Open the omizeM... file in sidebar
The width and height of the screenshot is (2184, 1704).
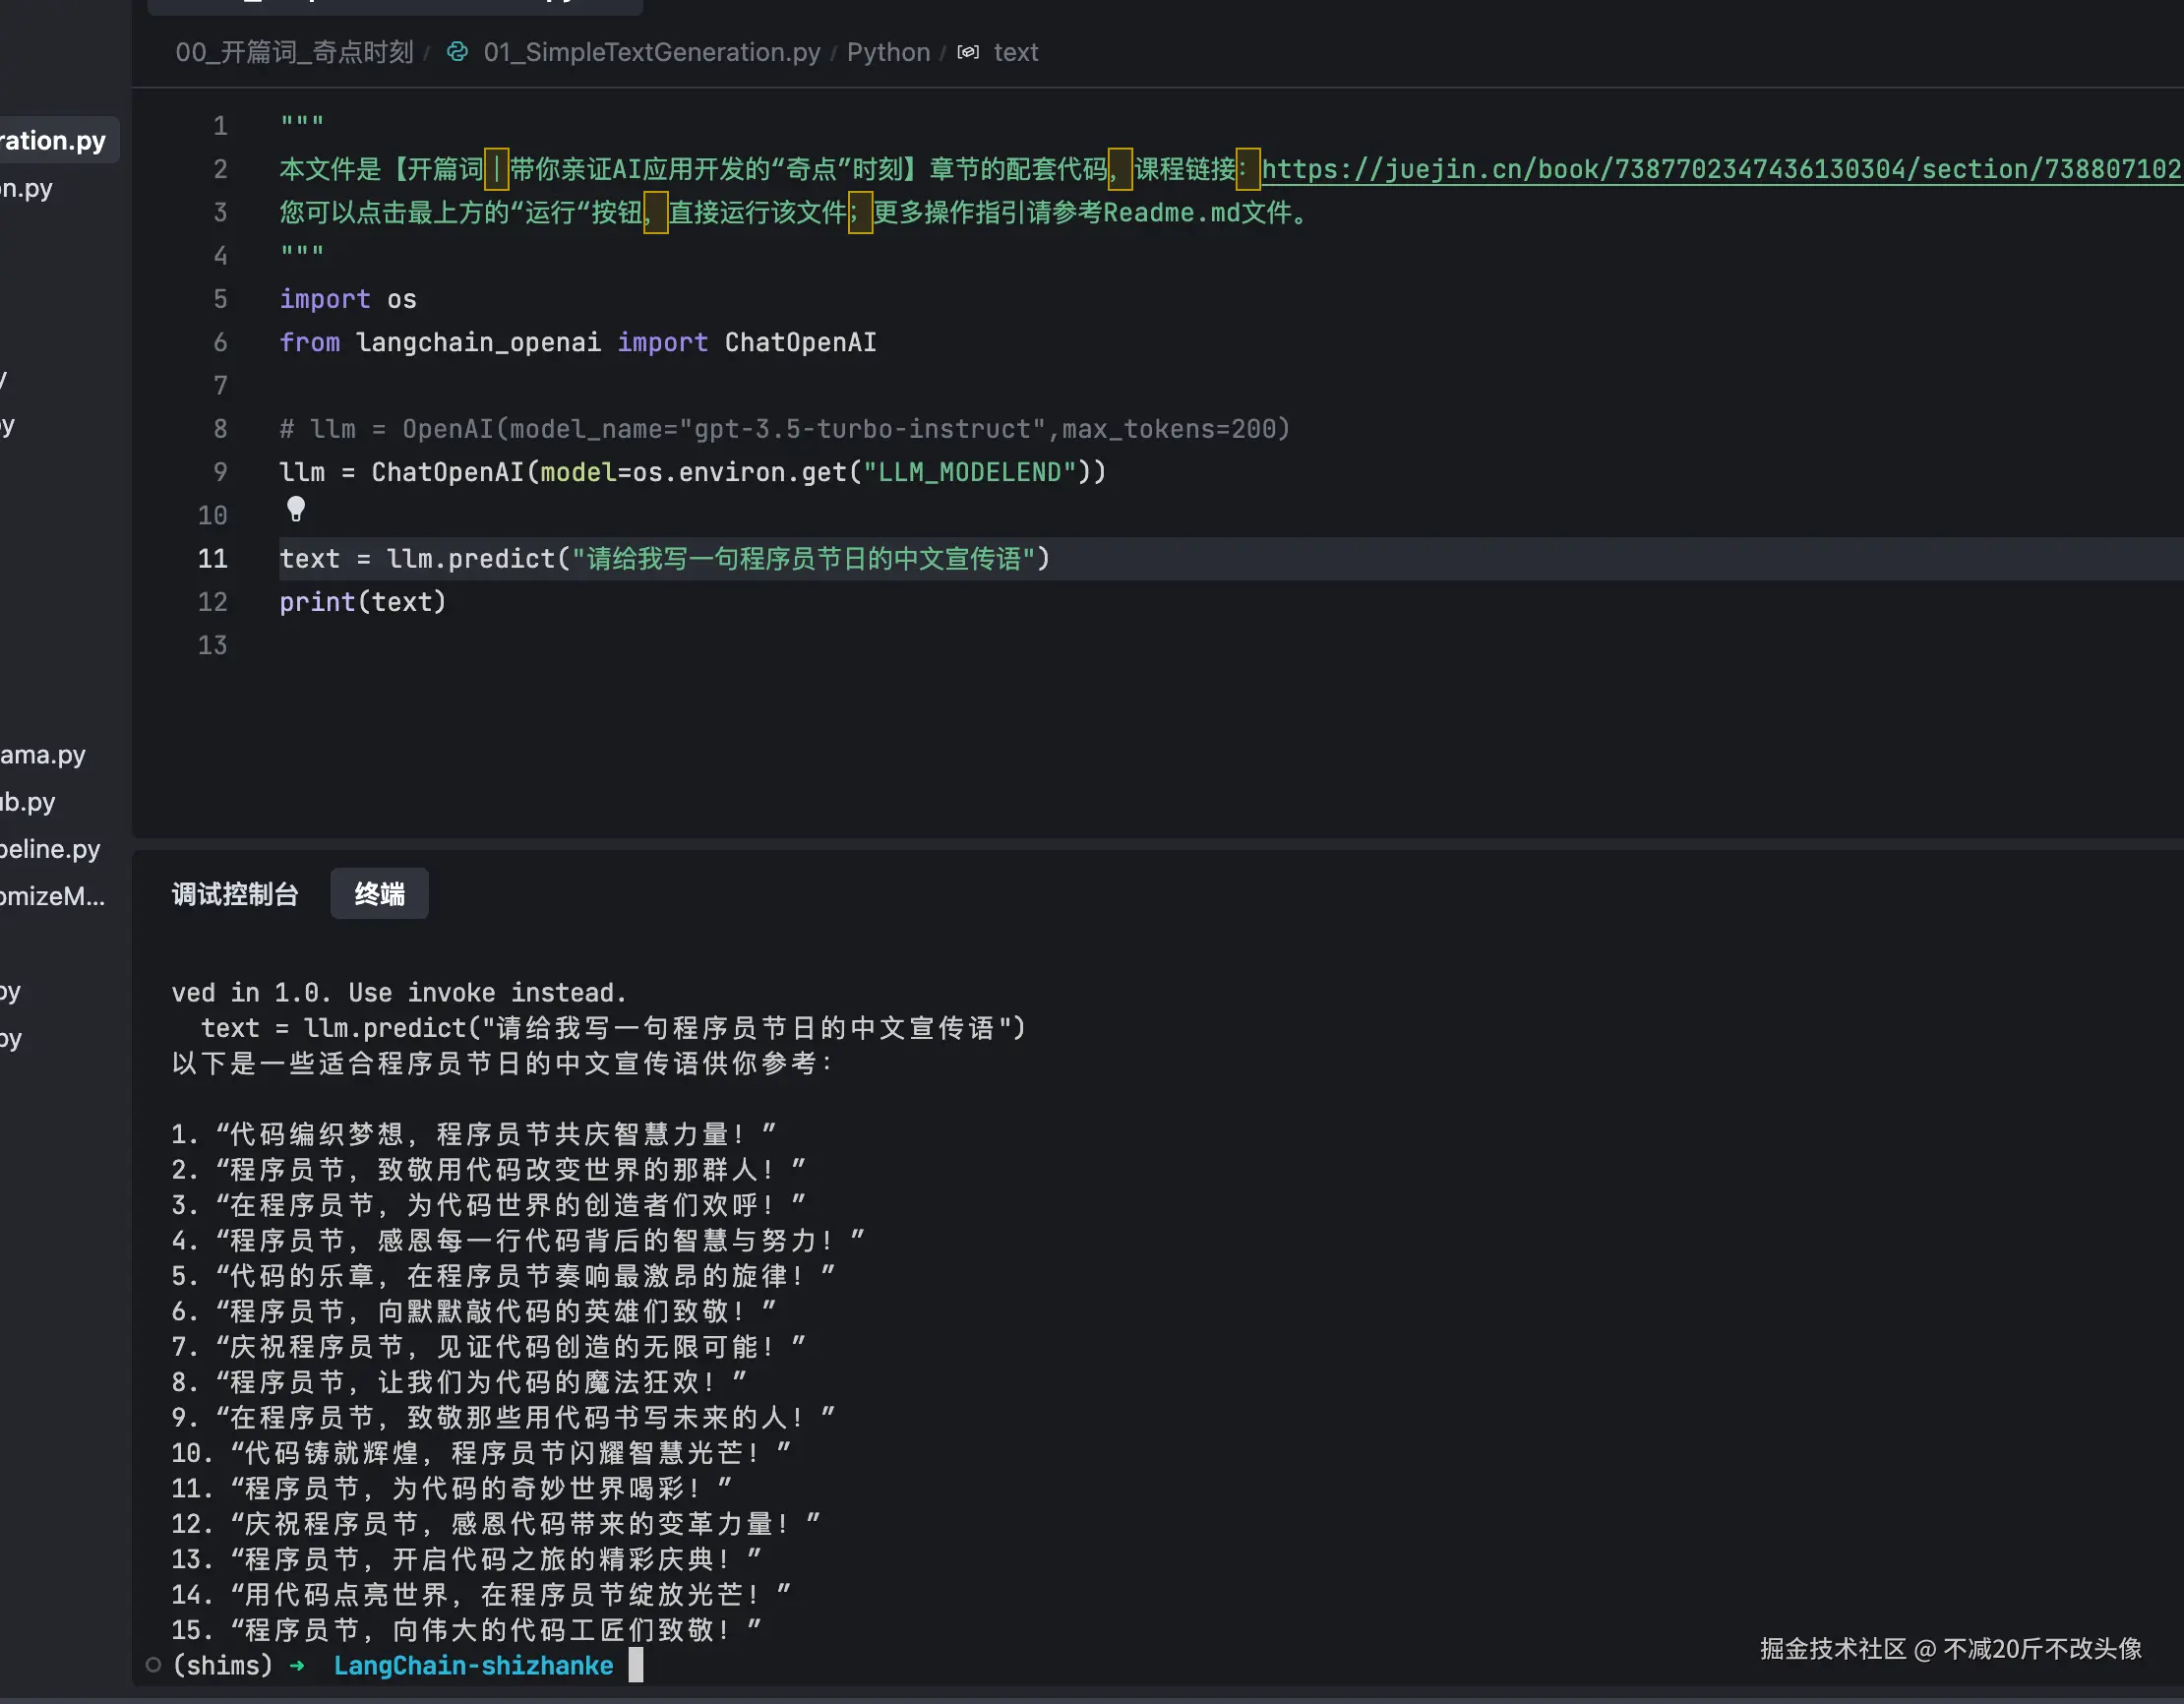[x=52, y=895]
